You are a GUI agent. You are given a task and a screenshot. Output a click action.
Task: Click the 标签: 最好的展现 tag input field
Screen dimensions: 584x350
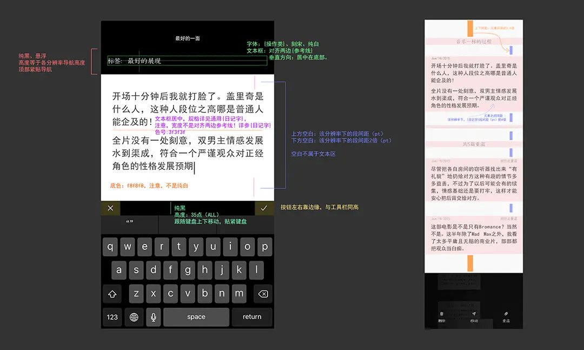point(187,61)
